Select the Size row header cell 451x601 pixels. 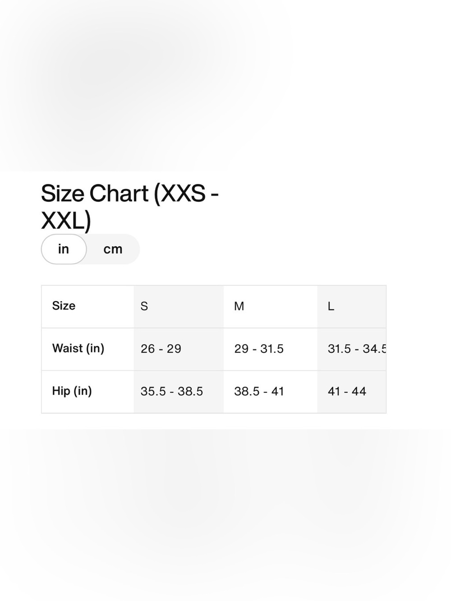pos(88,306)
